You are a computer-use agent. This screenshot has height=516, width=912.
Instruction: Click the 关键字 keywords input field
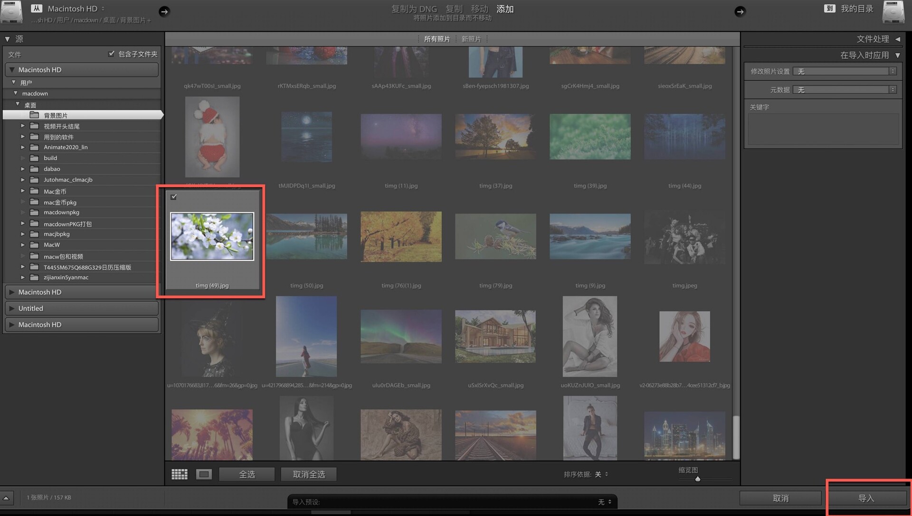pos(823,129)
